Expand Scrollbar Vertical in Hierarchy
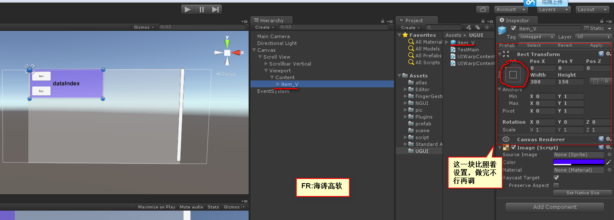Image resolution: width=614 pixels, height=220 pixels. pyautogui.click(x=266, y=64)
